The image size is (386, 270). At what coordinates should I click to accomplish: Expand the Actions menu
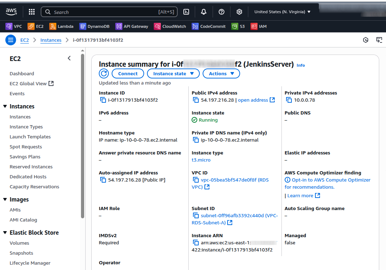221,73
